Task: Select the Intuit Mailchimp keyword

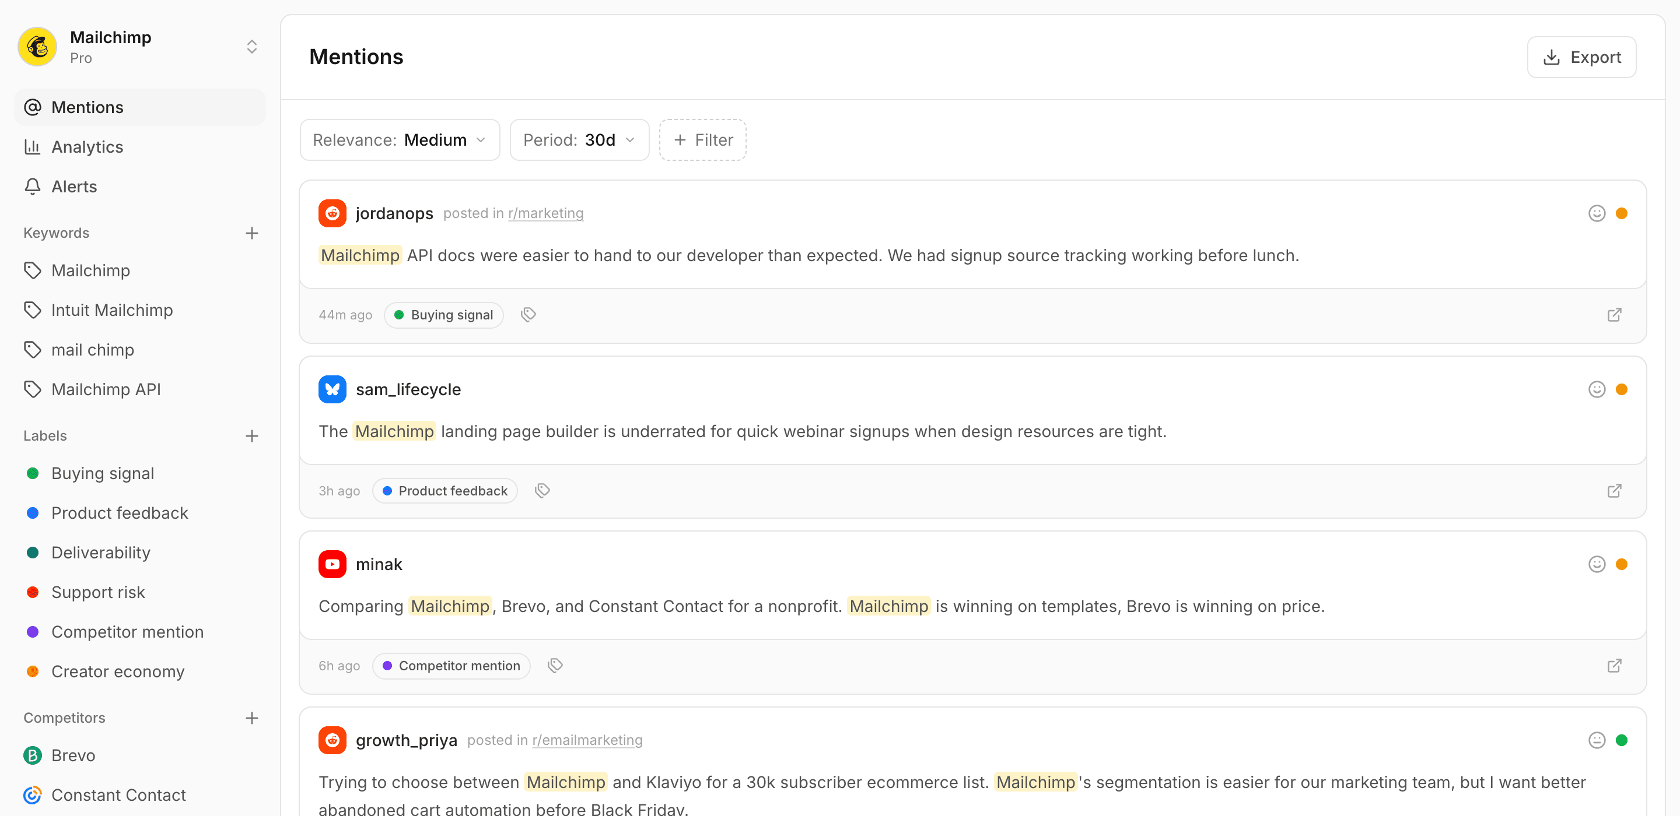Action: click(x=139, y=310)
